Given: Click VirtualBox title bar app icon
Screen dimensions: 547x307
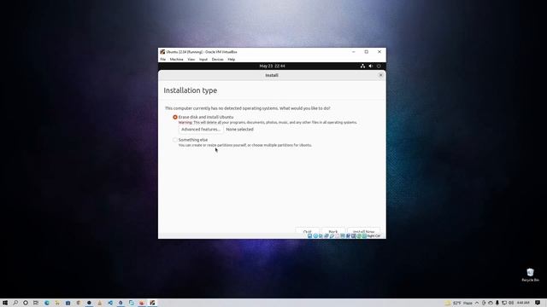Looking at the screenshot, I should [x=162, y=52].
